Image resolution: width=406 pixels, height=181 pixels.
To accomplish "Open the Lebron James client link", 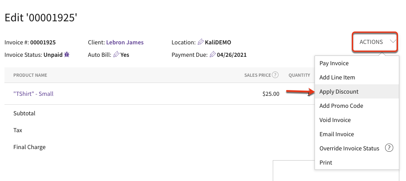I will [125, 43].
